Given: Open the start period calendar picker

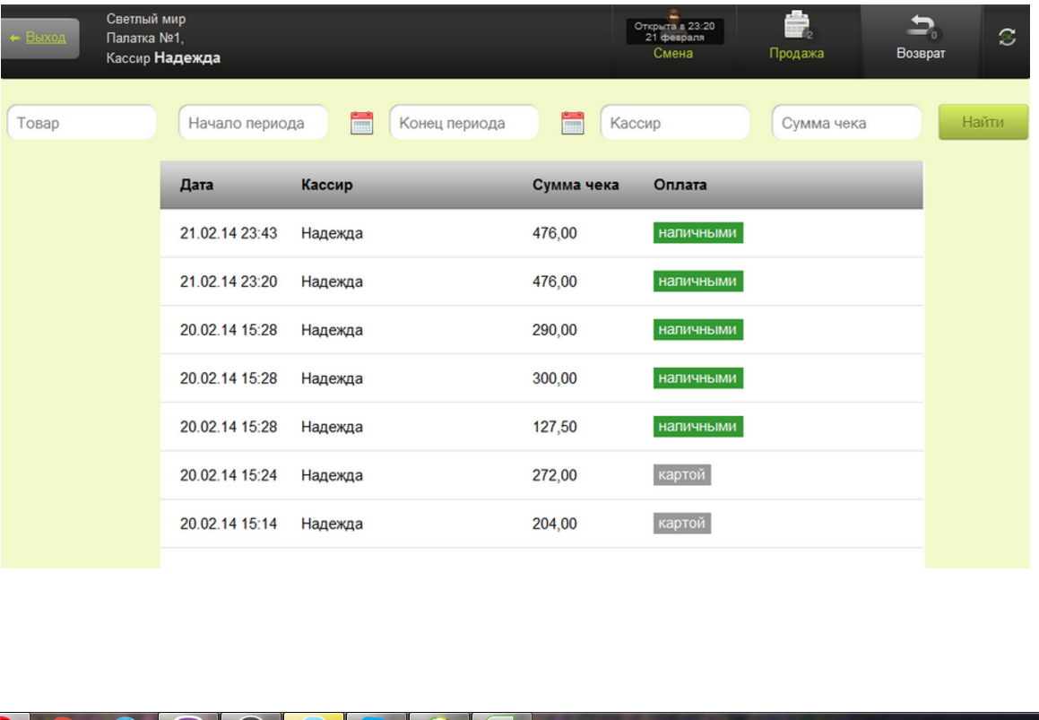Looking at the screenshot, I should pyautogui.click(x=361, y=123).
